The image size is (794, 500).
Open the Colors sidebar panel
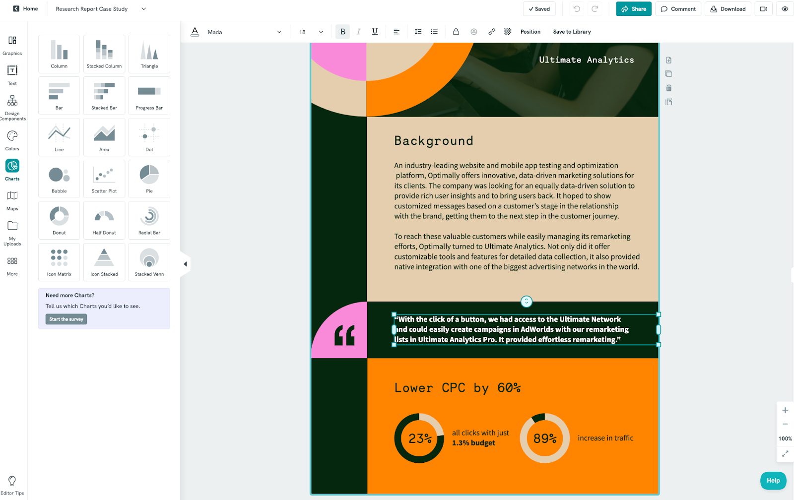[12, 140]
